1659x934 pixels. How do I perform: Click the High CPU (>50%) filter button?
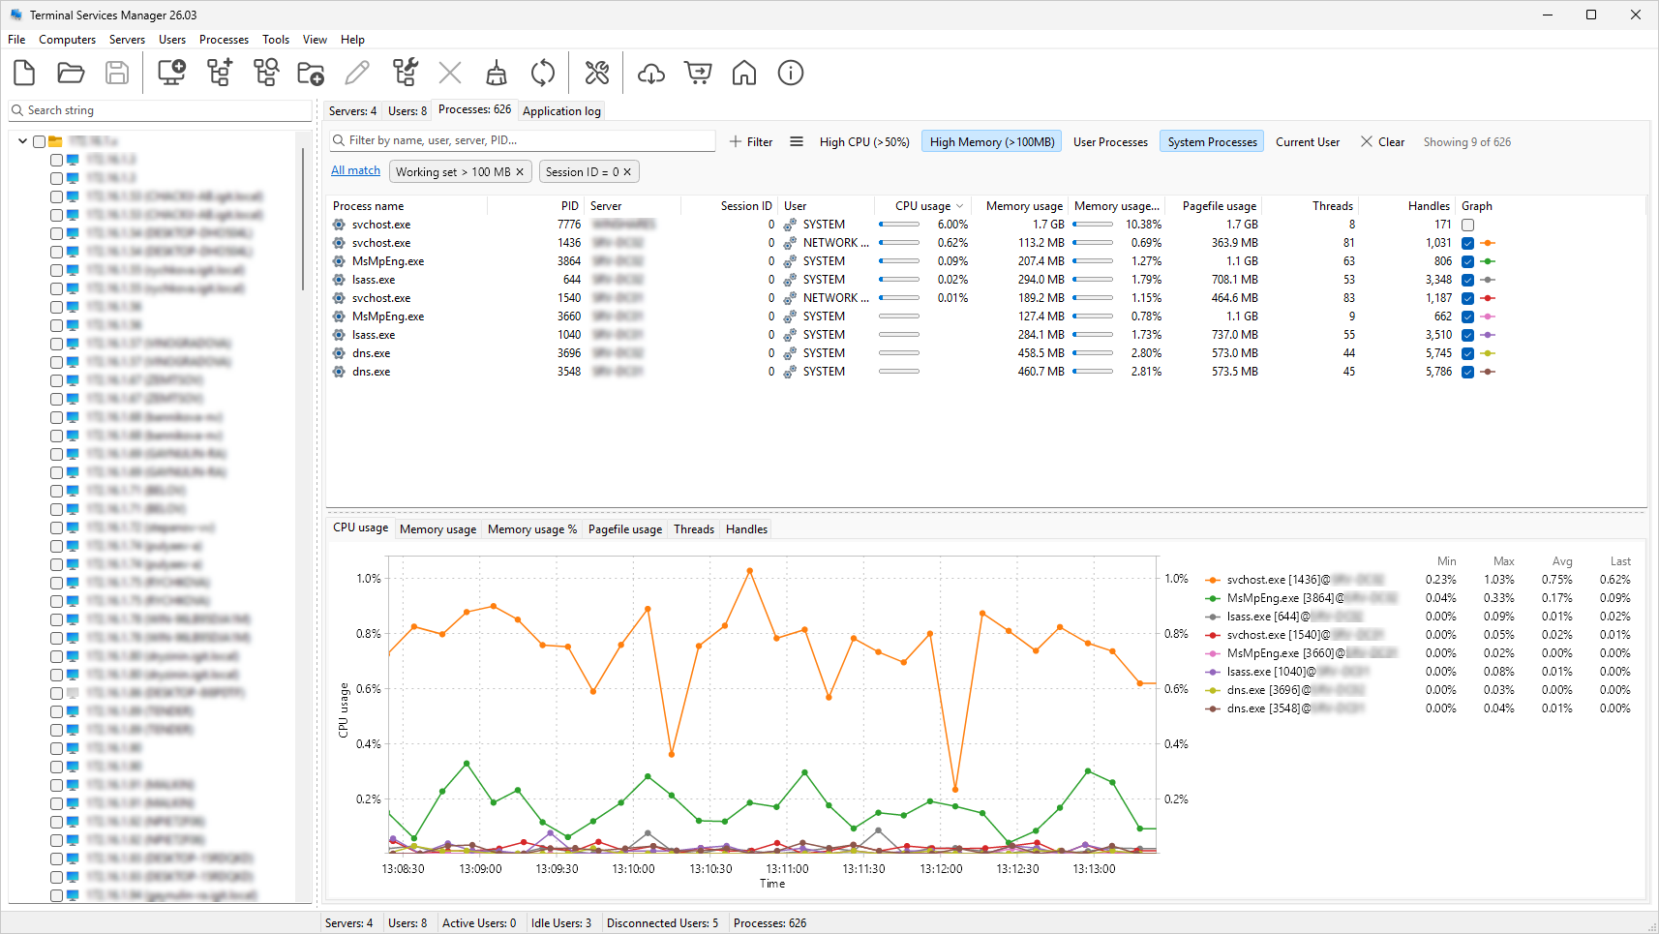864,142
